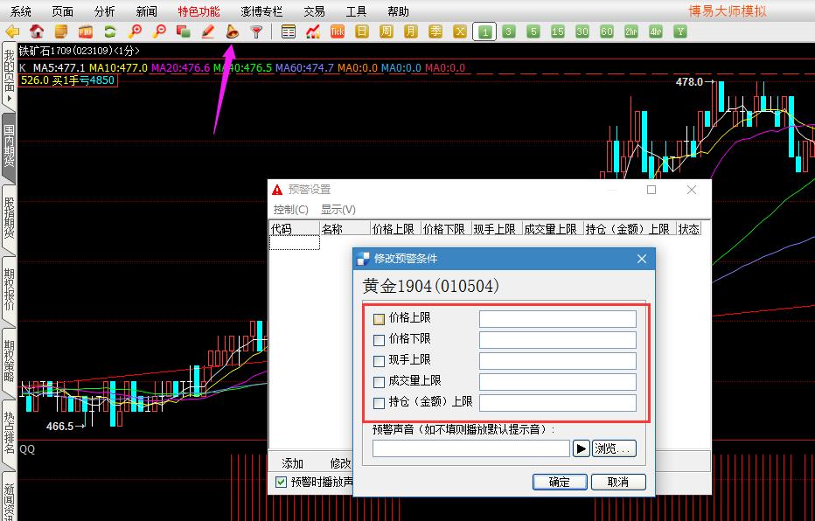Click the 价格下限 input field
The image size is (815, 521).
click(557, 340)
